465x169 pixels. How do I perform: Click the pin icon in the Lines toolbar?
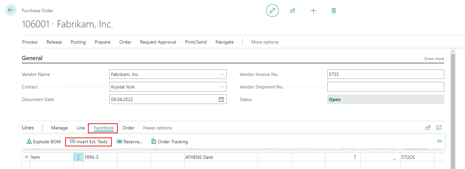coord(439,141)
